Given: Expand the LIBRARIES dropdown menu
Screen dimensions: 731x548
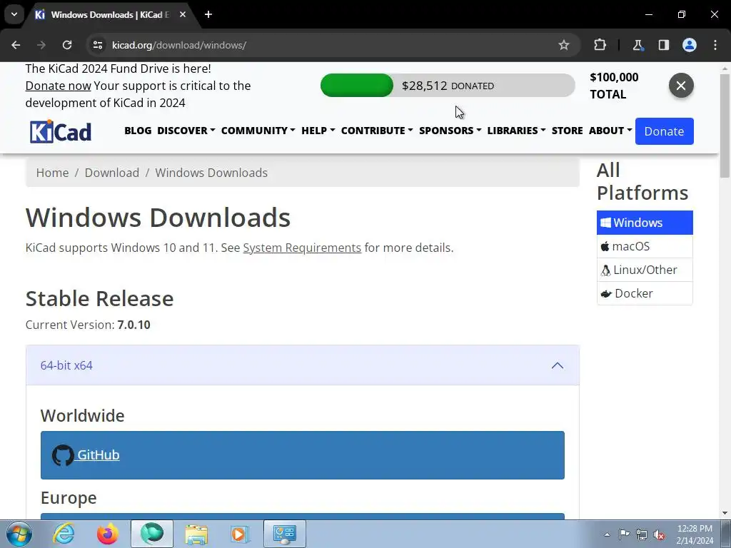Looking at the screenshot, I should [x=516, y=131].
